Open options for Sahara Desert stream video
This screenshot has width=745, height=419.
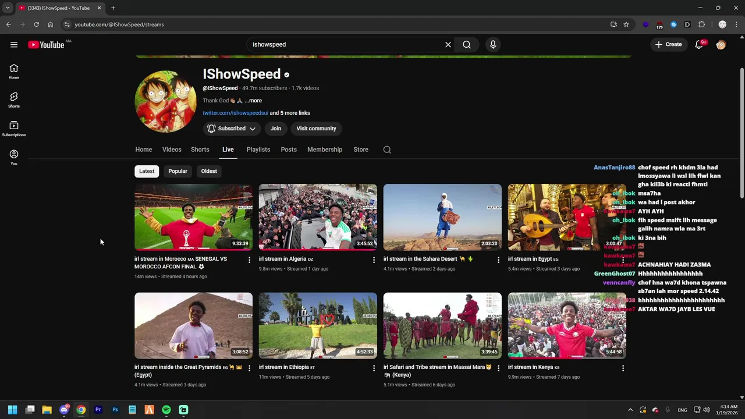pyautogui.click(x=498, y=260)
